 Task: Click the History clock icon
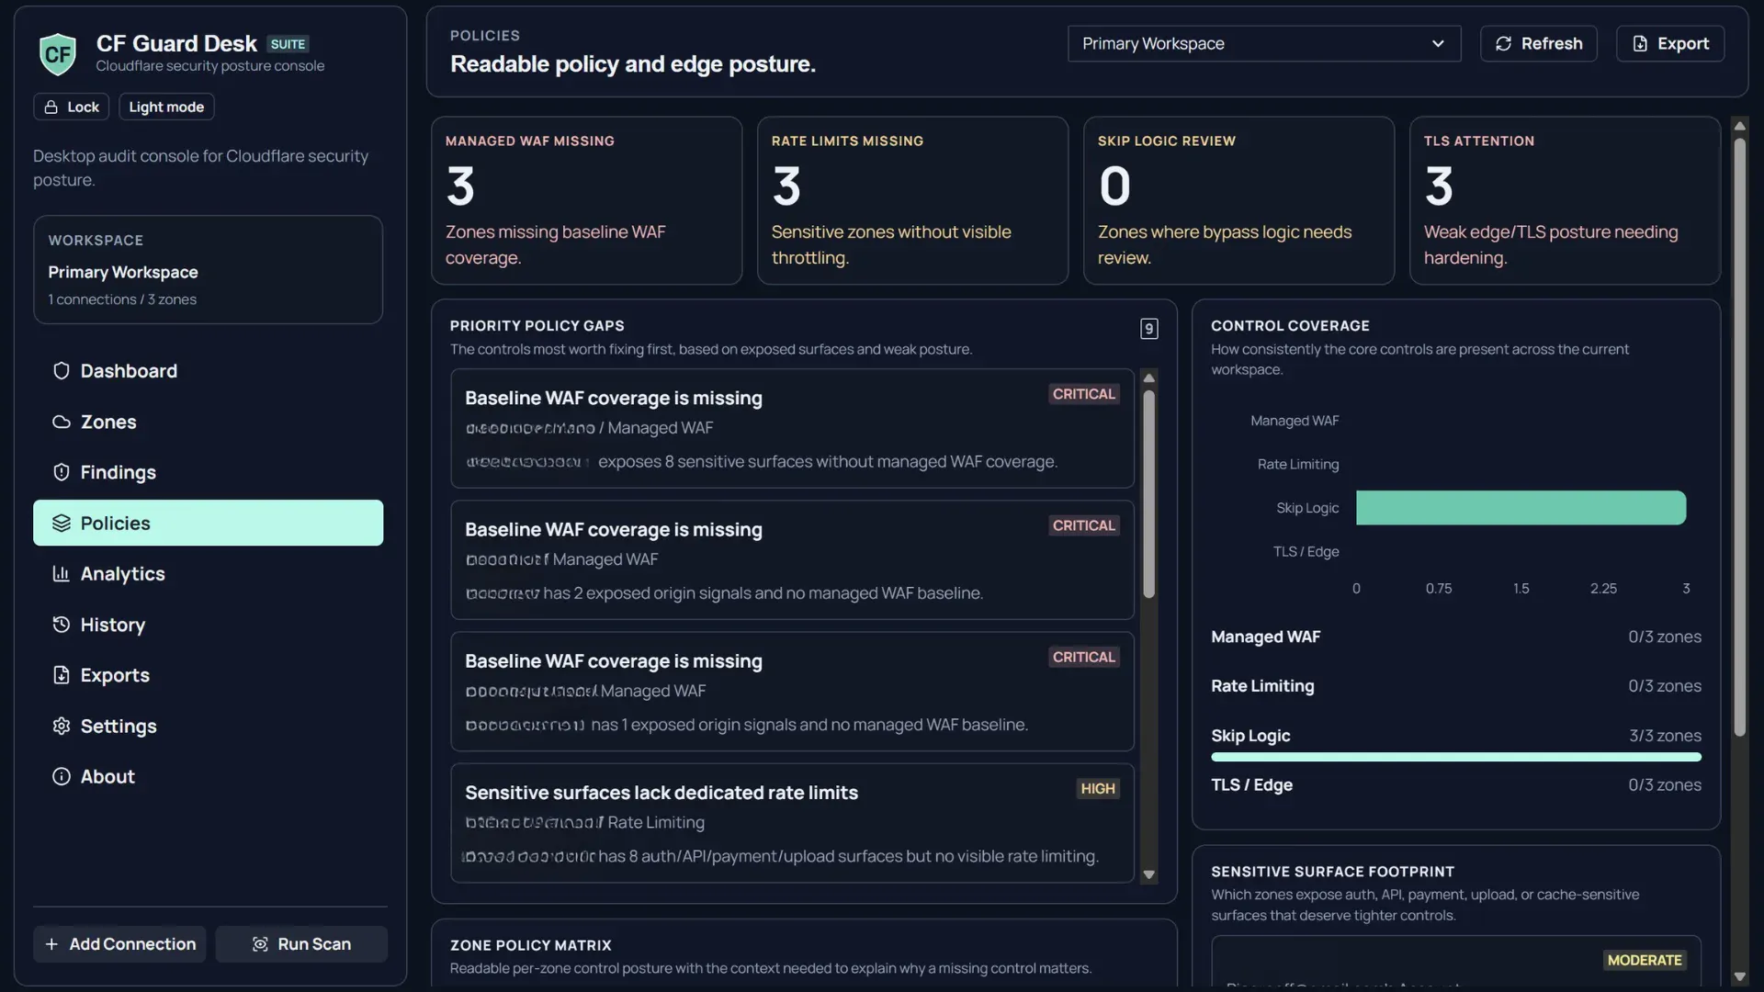click(62, 625)
